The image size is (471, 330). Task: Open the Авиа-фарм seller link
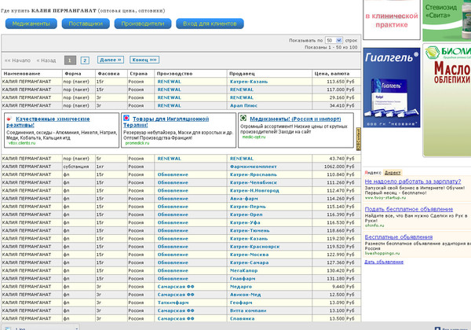click(x=243, y=199)
